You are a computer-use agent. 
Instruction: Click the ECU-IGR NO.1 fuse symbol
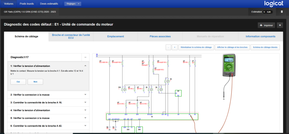(x=109, y=63)
